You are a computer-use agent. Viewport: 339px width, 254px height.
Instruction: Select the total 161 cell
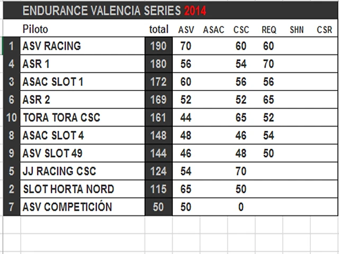pos(158,117)
